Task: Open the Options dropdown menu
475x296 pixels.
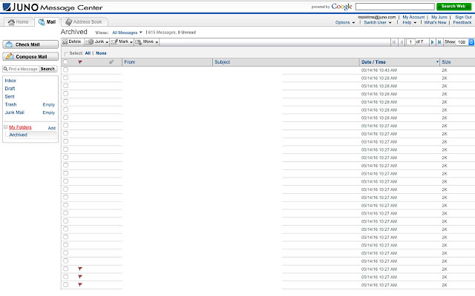Action: (x=344, y=22)
